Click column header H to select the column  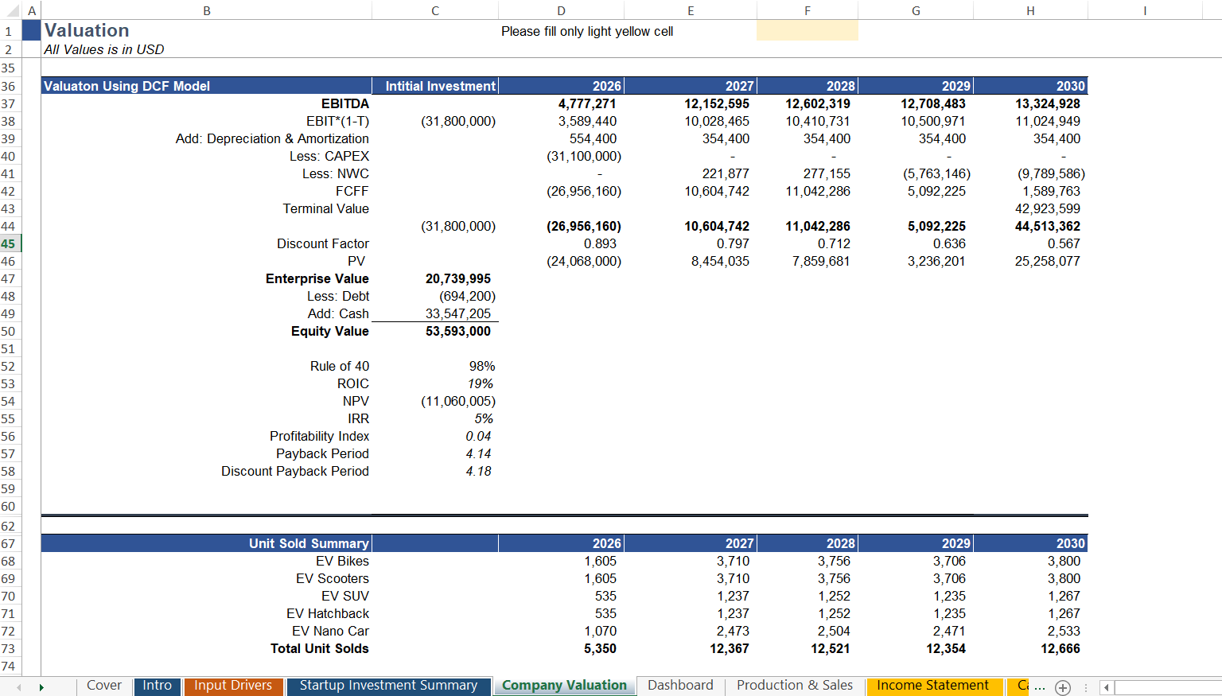[1030, 11]
